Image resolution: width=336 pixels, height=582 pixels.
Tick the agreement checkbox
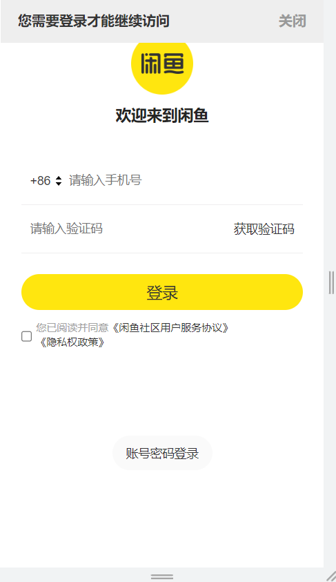pos(27,336)
